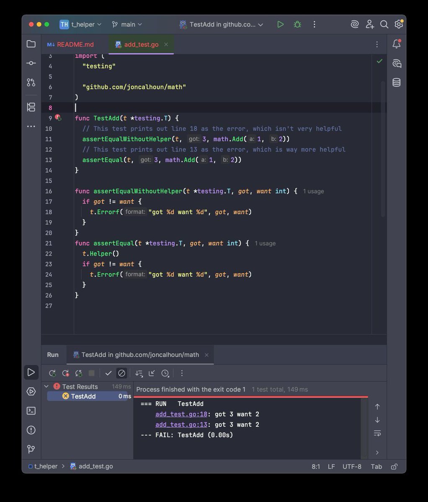Screen dimensions: 428x502
Task: Open the Services tool window
Action: (x=31, y=392)
